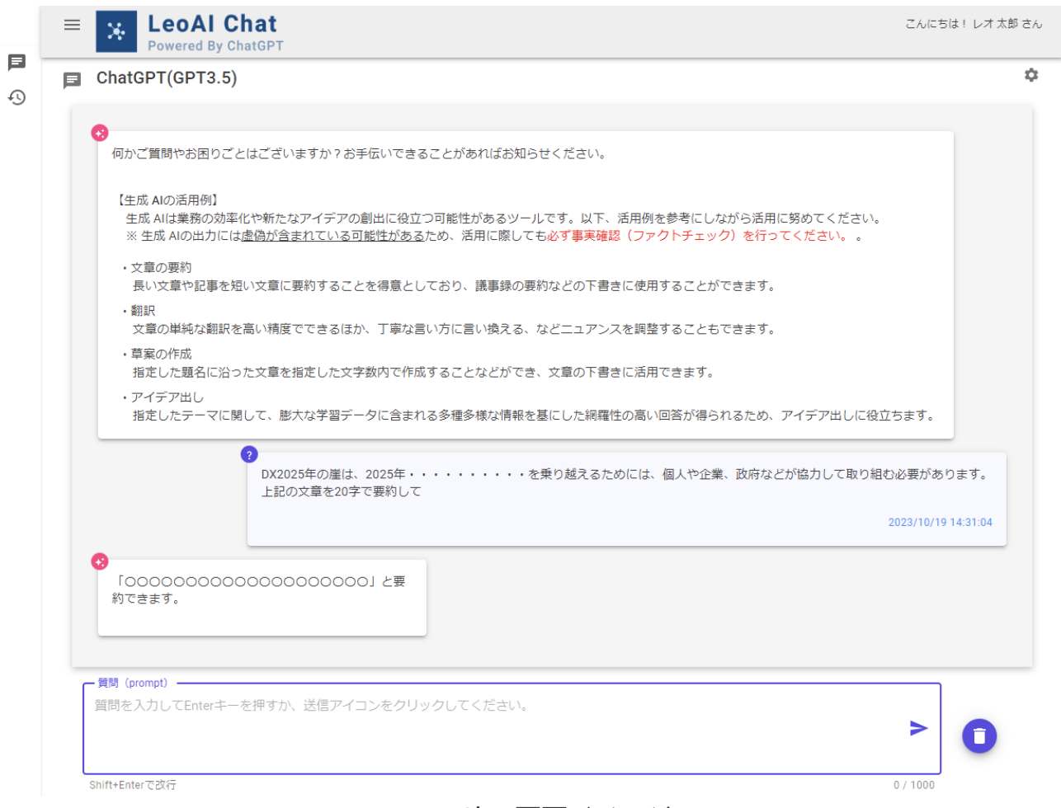1061x808 pixels.
Task: Click the AI avatar on the welcome message
Action: pos(100,133)
